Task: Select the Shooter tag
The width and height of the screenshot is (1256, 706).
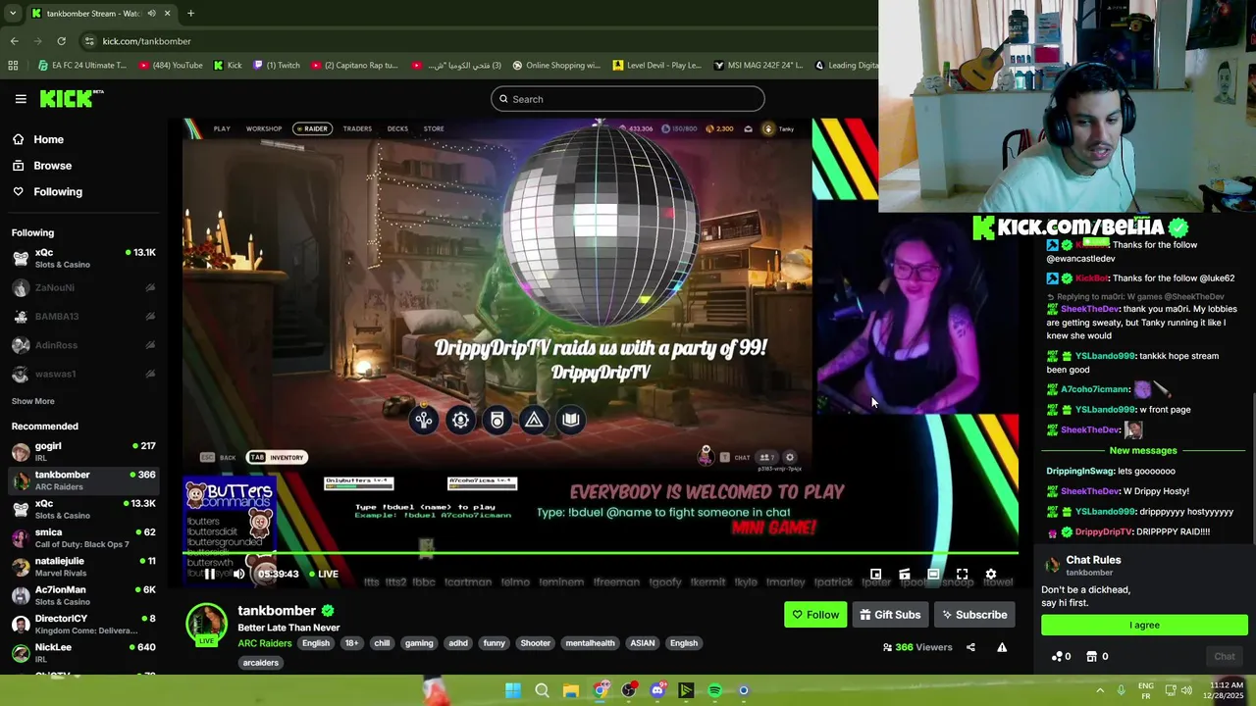Action: 535,643
